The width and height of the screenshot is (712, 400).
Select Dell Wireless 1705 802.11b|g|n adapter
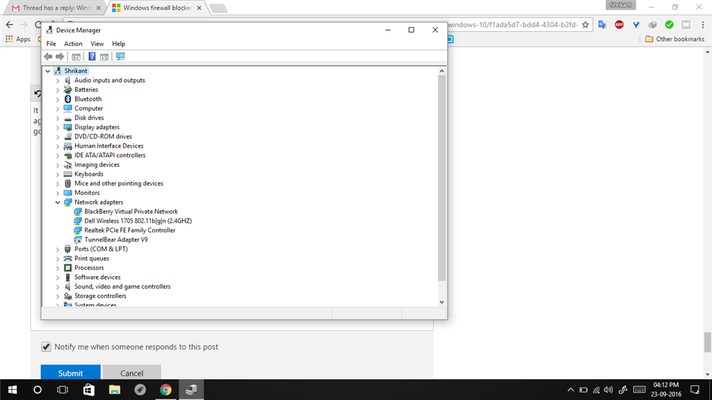pos(138,221)
